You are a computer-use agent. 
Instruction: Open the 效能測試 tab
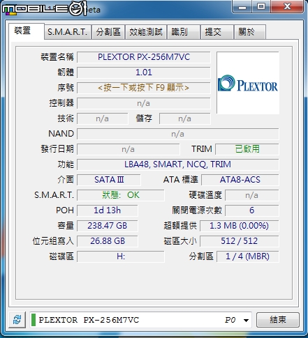coord(146,32)
